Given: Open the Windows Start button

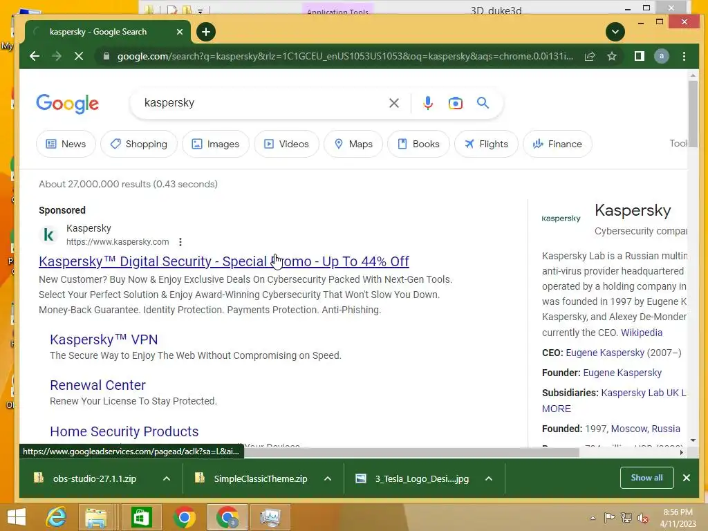Looking at the screenshot, I should pyautogui.click(x=17, y=517).
